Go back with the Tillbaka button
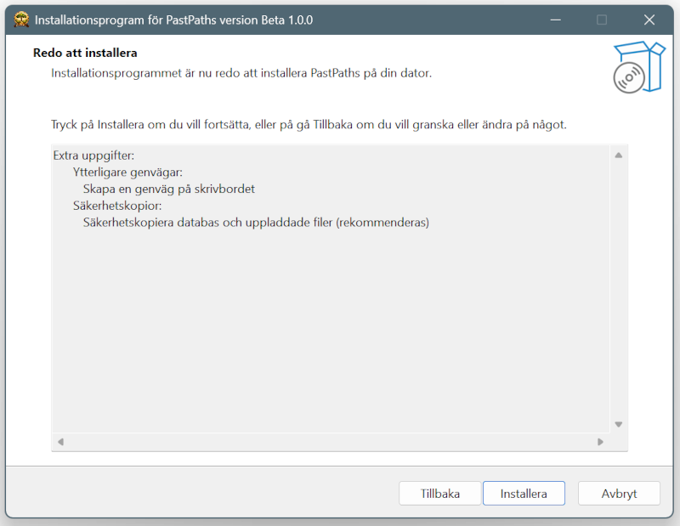The height and width of the screenshot is (526, 680). tap(439, 494)
